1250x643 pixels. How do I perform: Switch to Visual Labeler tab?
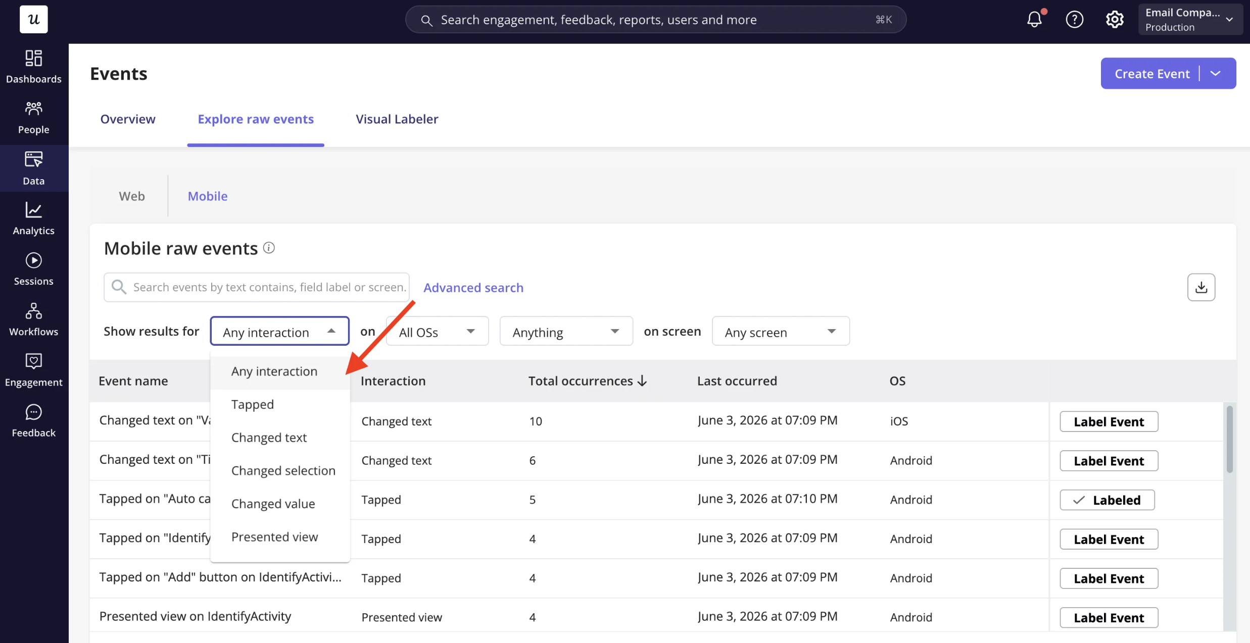[x=397, y=119]
